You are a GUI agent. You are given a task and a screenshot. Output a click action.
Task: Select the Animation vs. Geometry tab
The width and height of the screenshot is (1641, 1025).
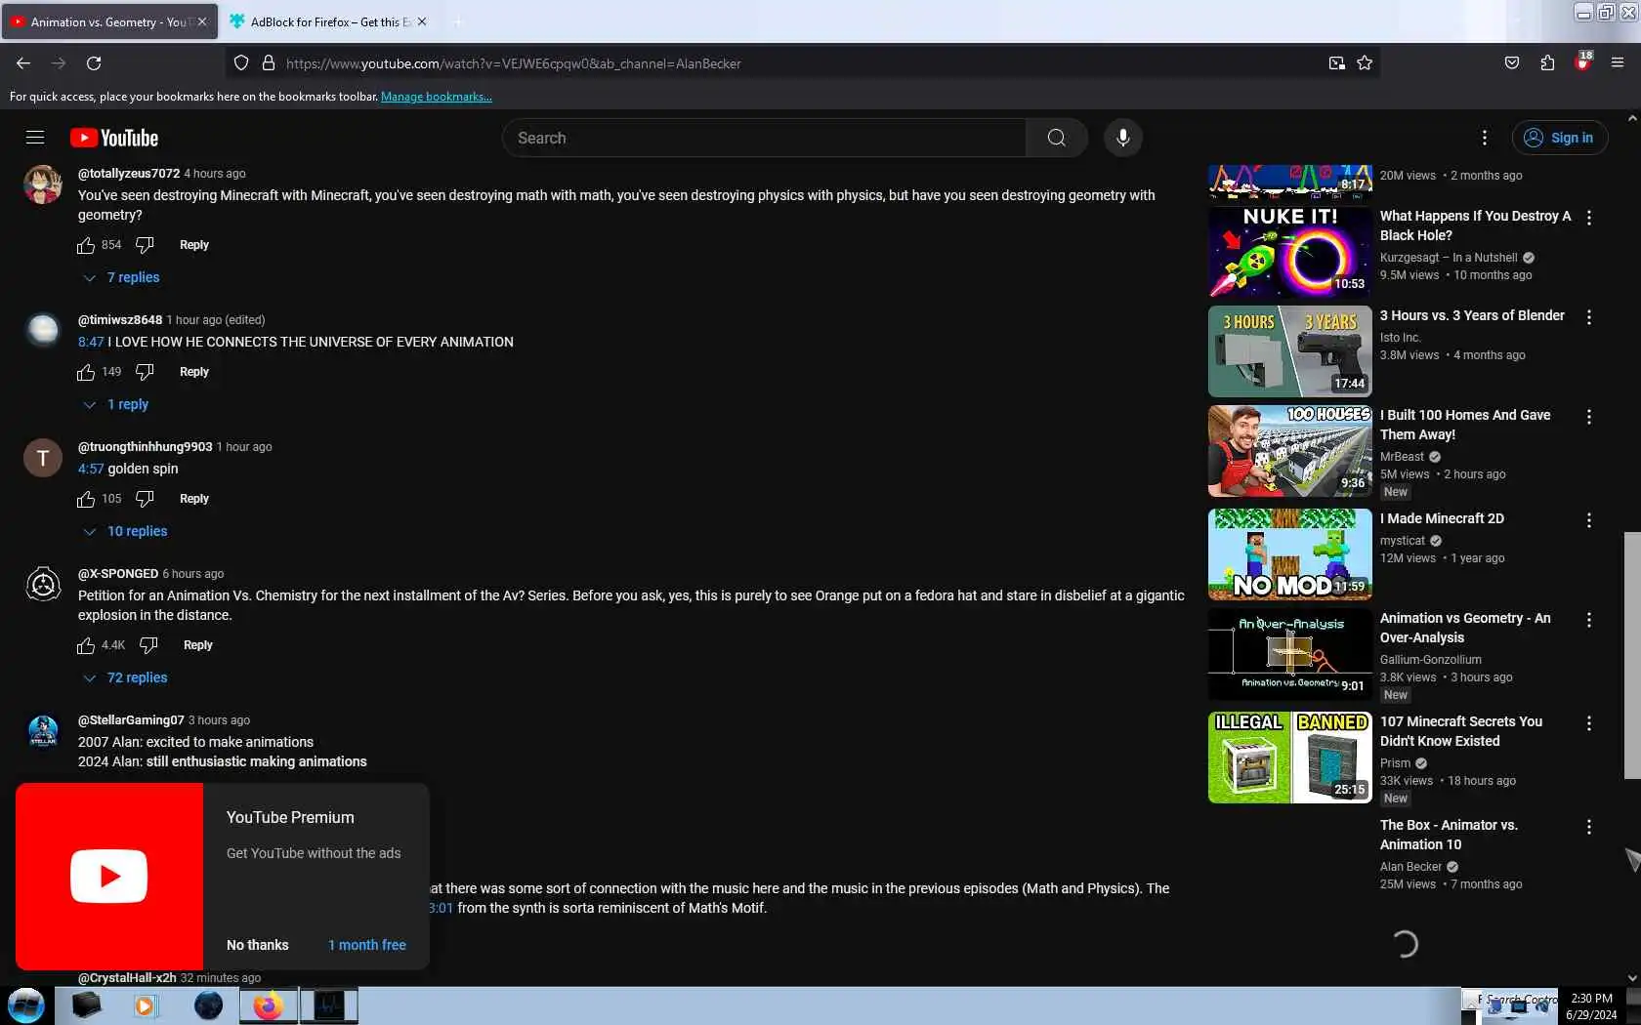107,21
